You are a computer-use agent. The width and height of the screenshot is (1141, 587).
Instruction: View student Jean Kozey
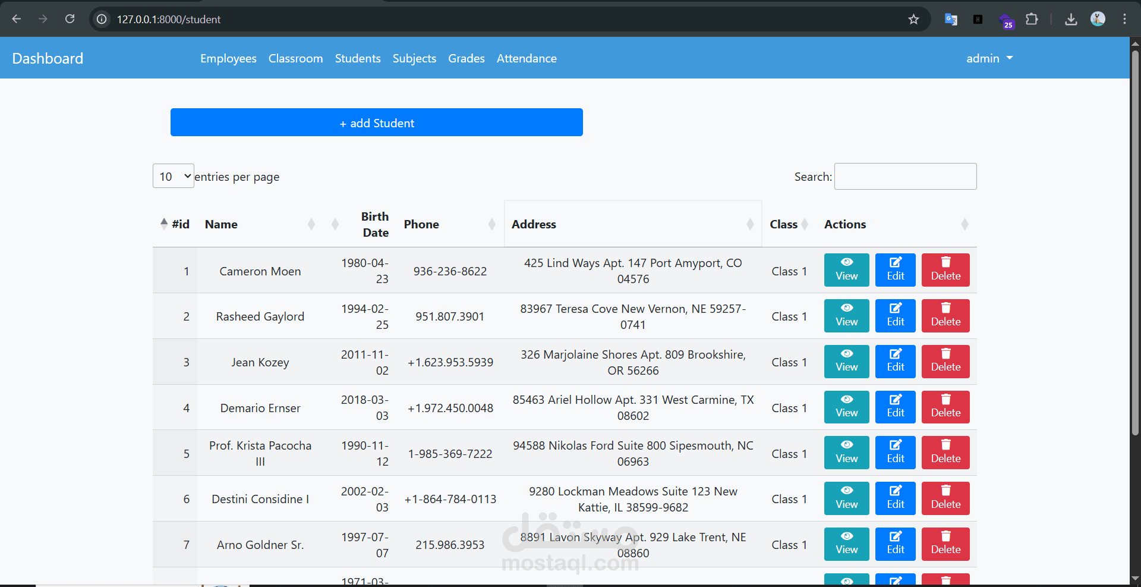click(x=846, y=362)
